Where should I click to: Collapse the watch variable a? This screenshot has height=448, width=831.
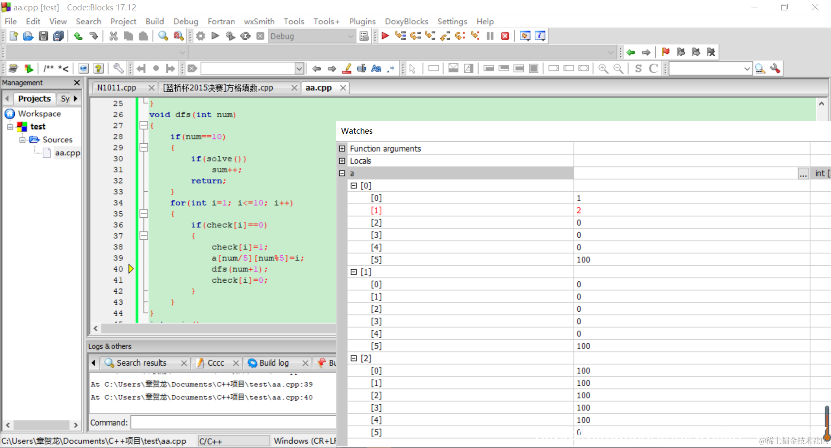coord(342,173)
